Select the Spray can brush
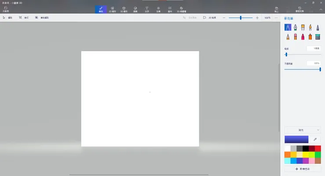 pos(310,37)
